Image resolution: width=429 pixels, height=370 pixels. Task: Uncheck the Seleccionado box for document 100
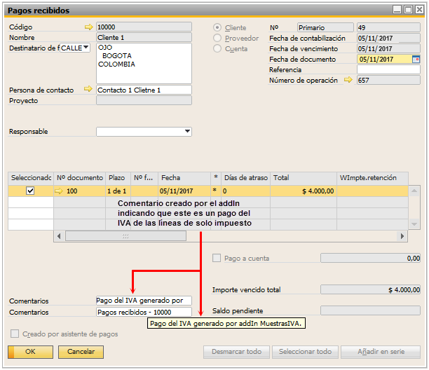click(30, 190)
